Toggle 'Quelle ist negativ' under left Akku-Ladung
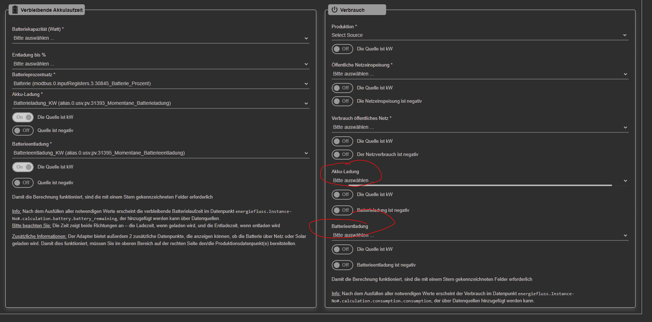Image resolution: width=652 pixels, height=322 pixels. pos(23,131)
